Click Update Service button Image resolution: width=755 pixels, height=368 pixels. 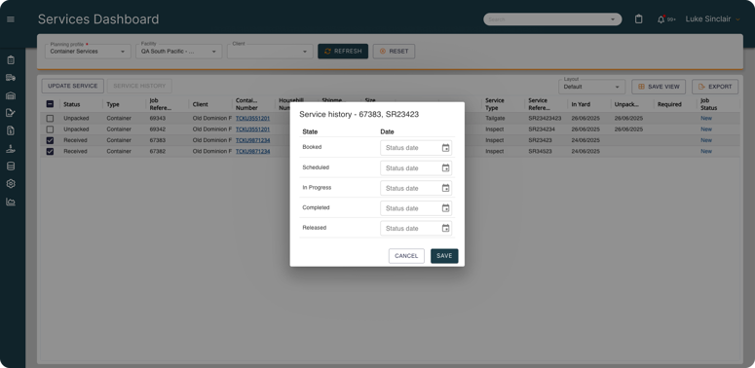(x=73, y=86)
